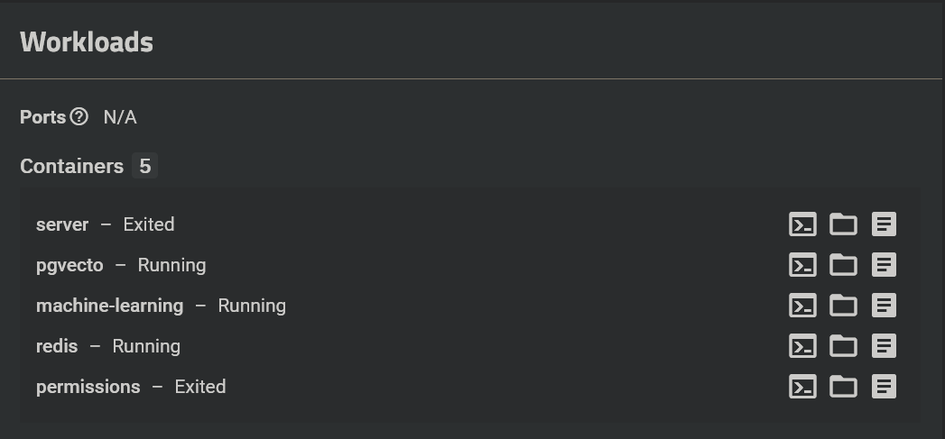Open shell for the pgvecto container

802,265
